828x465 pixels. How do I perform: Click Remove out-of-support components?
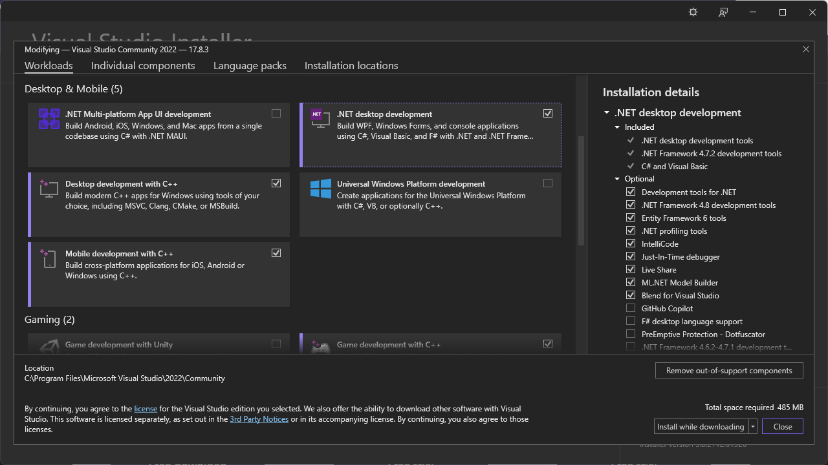click(x=729, y=370)
